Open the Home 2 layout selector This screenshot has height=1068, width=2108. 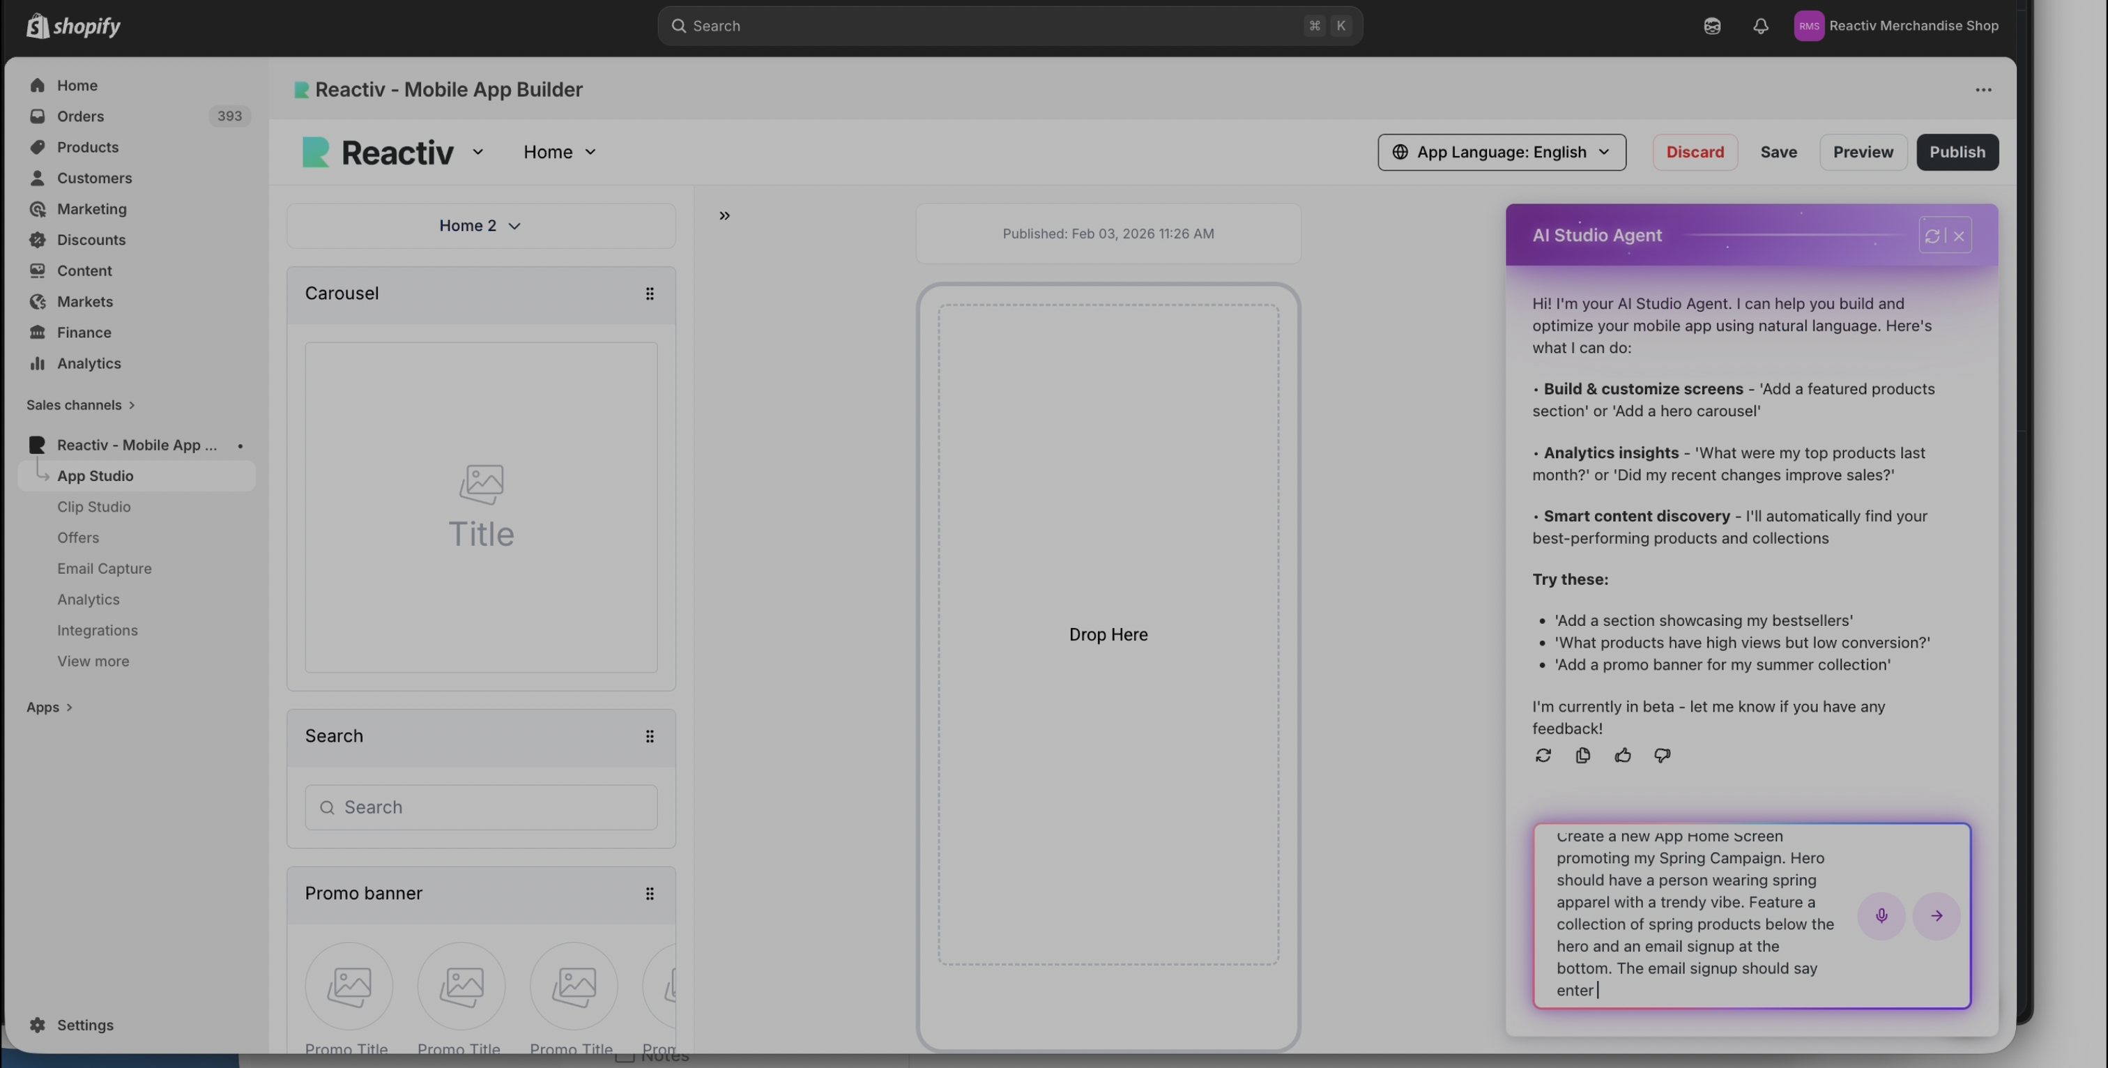tap(481, 226)
